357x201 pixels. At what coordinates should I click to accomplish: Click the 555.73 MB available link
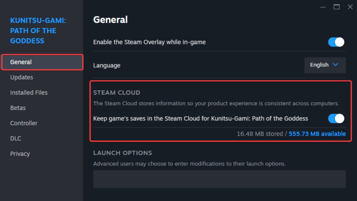(x=317, y=134)
